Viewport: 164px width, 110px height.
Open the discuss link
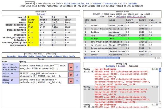click(x=97, y=4)
